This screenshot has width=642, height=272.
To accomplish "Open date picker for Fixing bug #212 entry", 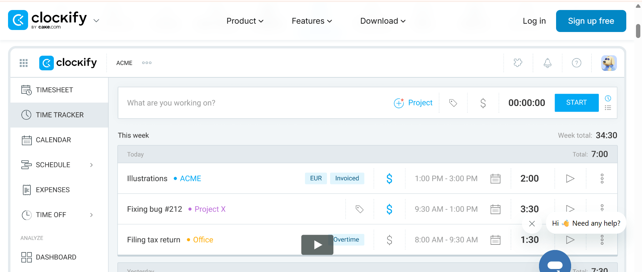I will tap(495, 209).
